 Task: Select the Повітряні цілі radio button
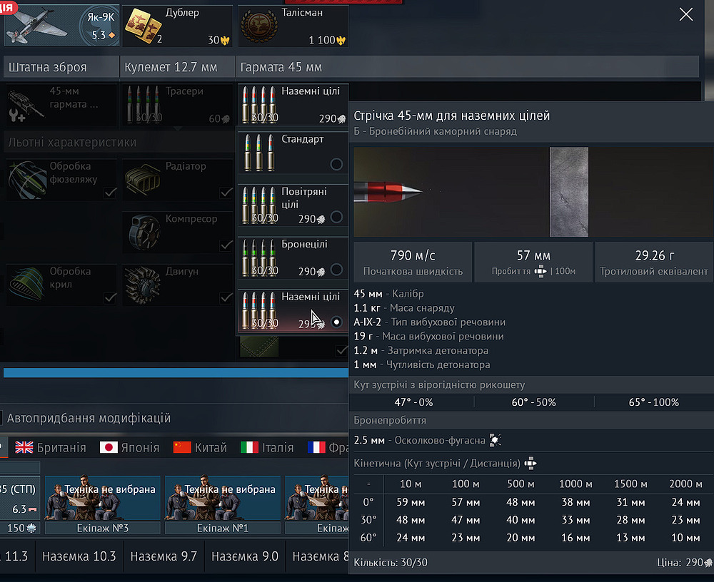pos(336,217)
